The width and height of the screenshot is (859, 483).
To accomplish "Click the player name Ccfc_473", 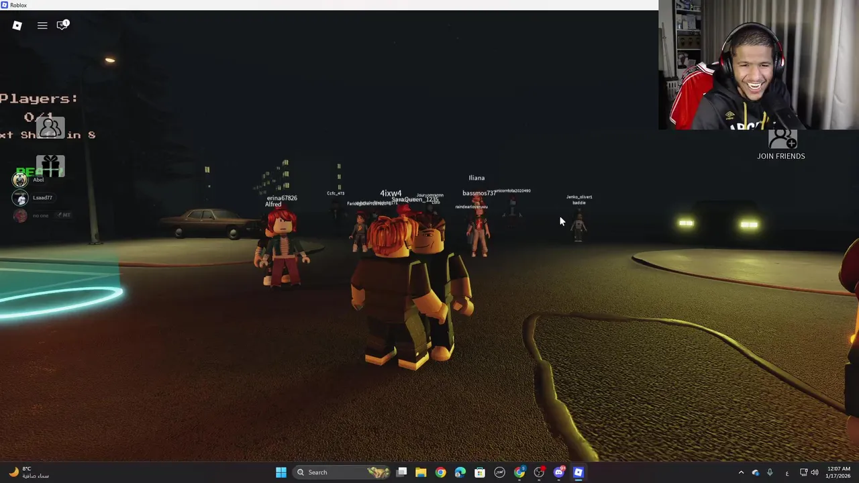I will pyautogui.click(x=336, y=193).
